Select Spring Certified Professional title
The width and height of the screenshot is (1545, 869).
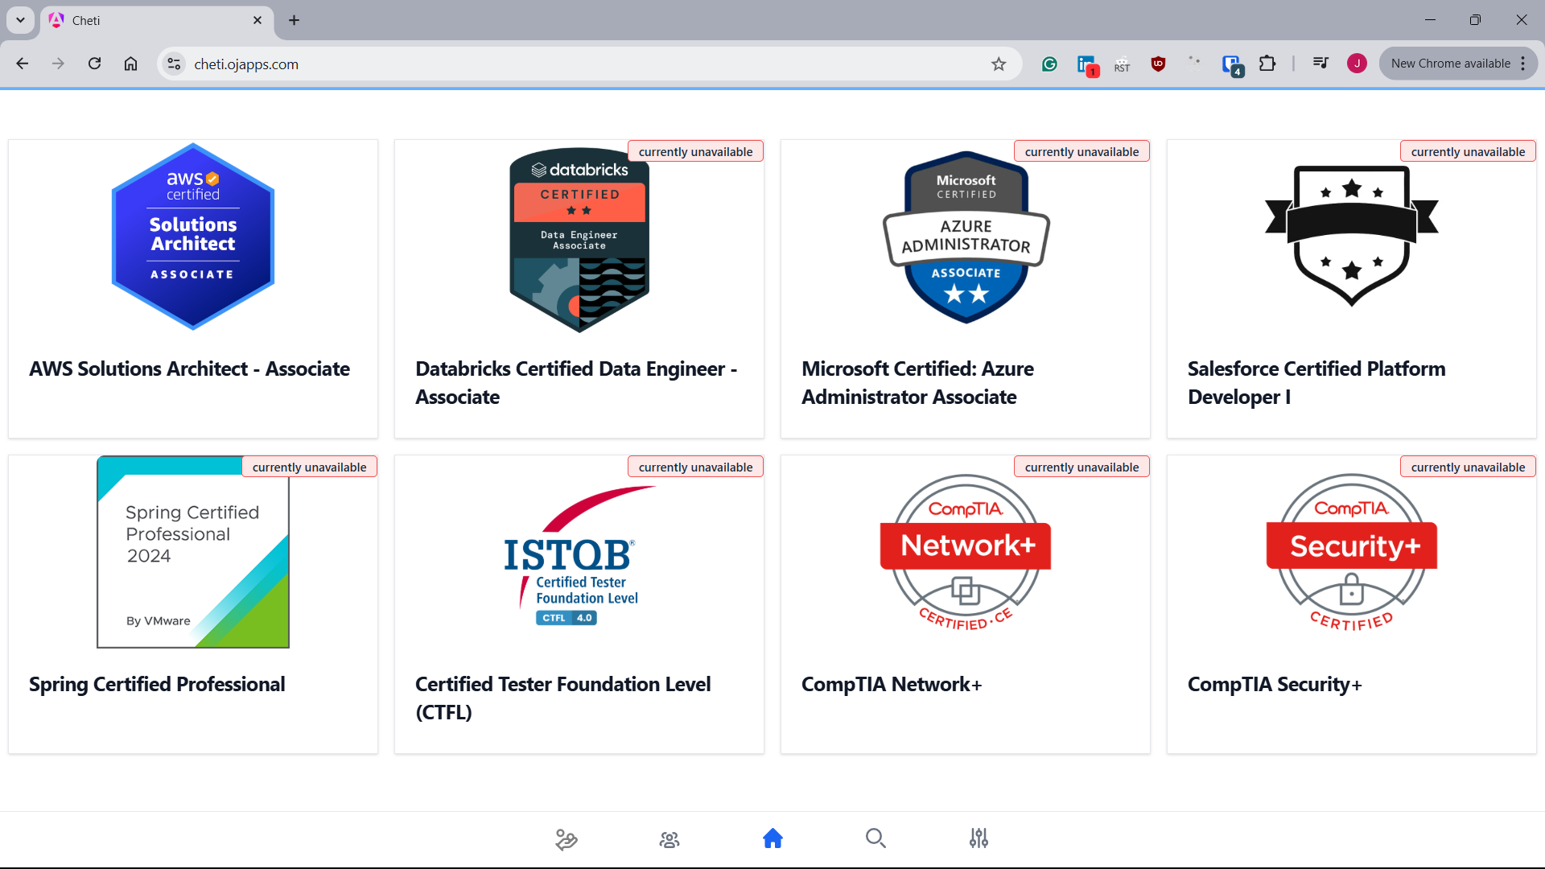157,684
